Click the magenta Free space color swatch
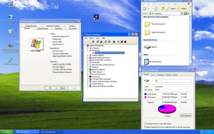This screenshot has height=134, width=214. click(145, 97)
